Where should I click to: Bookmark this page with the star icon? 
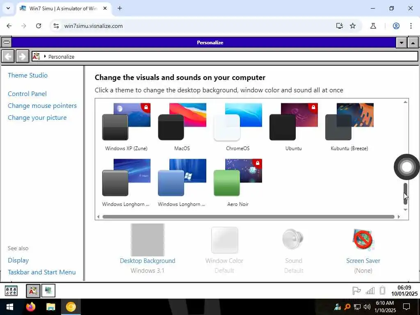353,26
